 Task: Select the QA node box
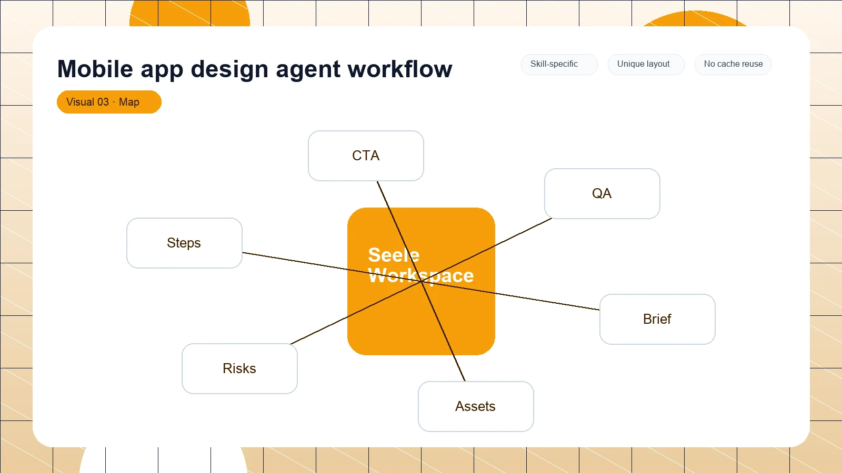tap(602, 193)
